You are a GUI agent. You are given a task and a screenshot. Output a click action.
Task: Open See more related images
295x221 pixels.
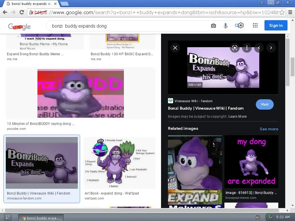(269, 129)
